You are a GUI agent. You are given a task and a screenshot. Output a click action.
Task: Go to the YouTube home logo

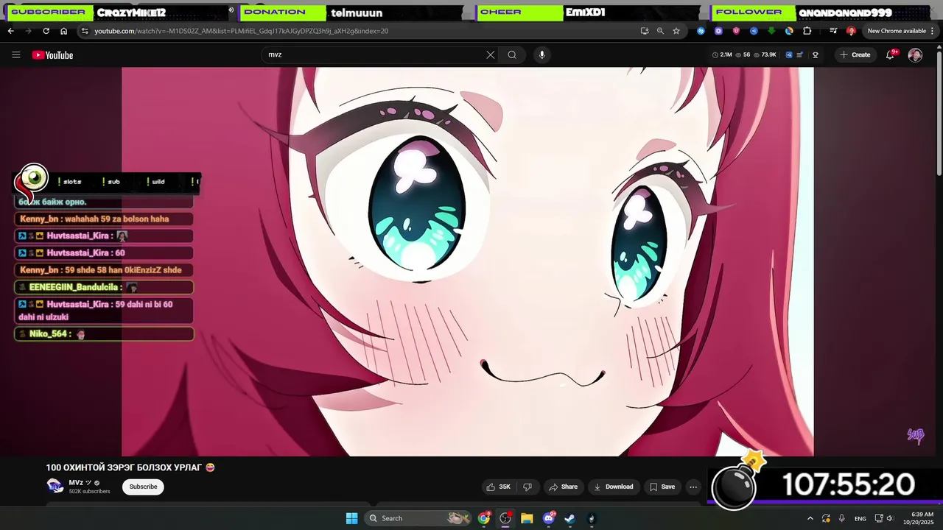pyautogui.click(x=52, y=55)
